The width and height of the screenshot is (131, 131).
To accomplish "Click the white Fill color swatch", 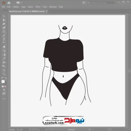I will point(3,82).
